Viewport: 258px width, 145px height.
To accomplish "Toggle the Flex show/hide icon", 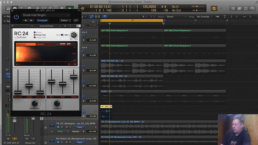I will [97, 17].
